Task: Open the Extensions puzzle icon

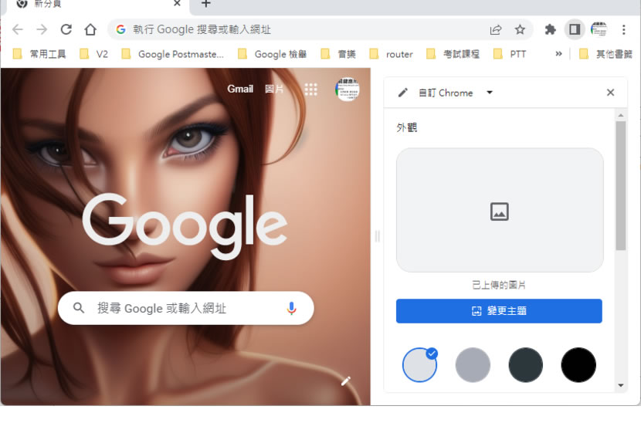Action: pos(550,29)
